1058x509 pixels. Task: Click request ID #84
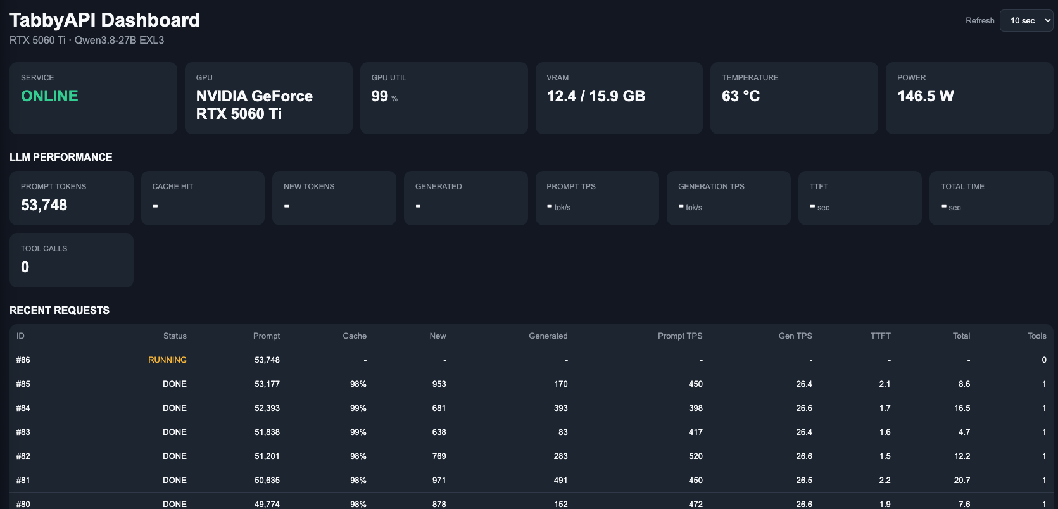[x=23, y=408]
